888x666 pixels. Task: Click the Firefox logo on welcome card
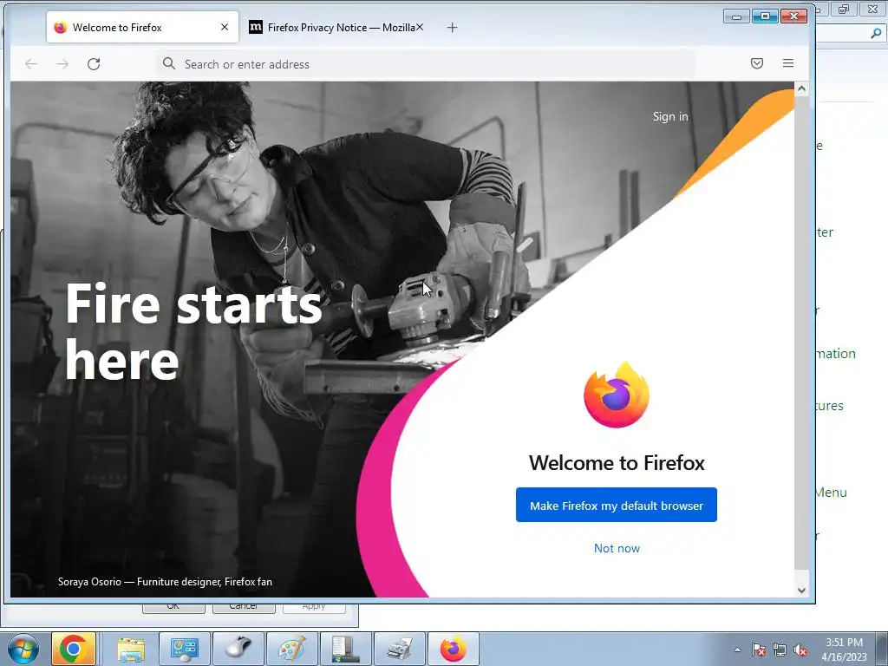tap(617, 395)
